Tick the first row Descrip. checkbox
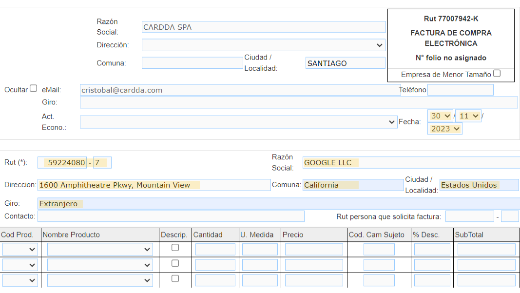The height and width of the screenshot is (293, 520). point(175,248)
